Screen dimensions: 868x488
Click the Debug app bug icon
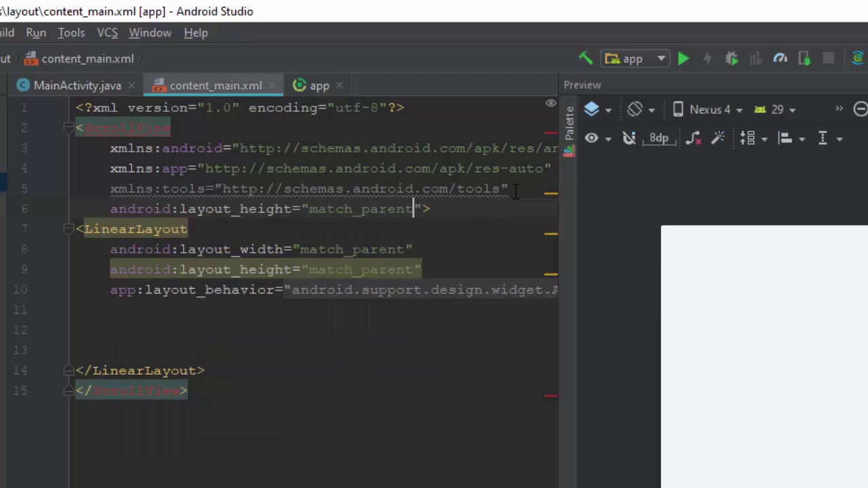(732, 59)
